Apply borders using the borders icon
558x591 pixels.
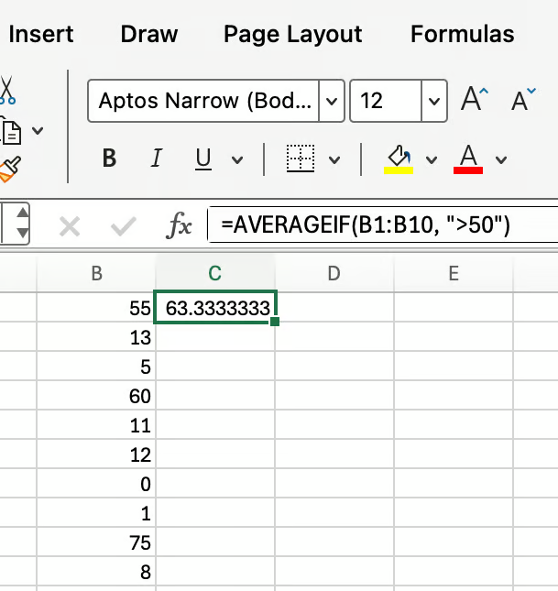coord(301,159)
